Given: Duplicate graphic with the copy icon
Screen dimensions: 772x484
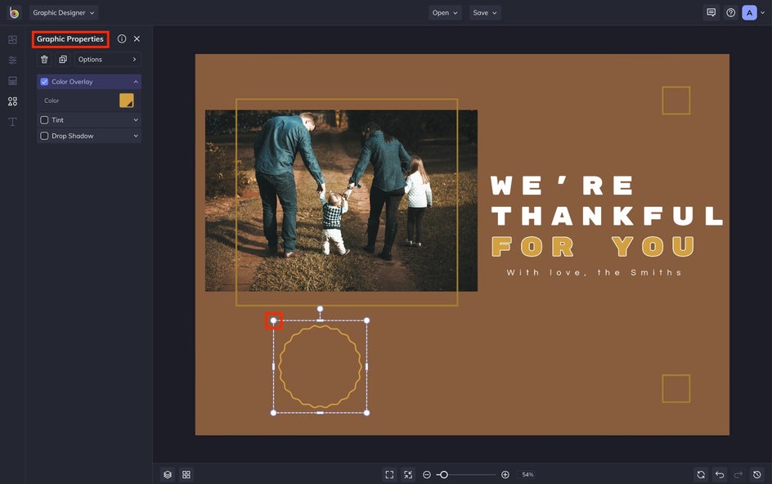Looking at the screenshot, I should pos(63,60).
